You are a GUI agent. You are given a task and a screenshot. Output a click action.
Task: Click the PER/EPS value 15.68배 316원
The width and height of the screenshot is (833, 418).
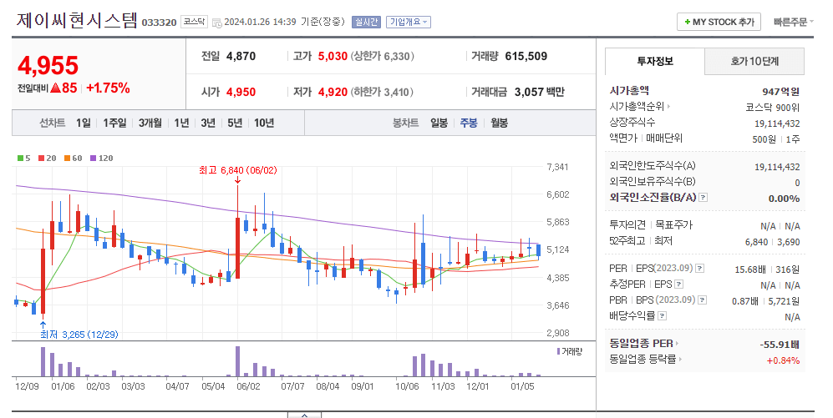pyautogui.click(x=767, y=269)
